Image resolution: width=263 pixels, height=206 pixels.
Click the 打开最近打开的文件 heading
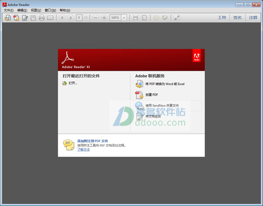coord(81,76)
